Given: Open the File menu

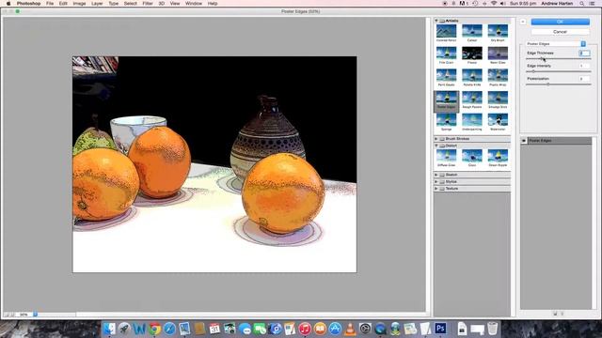Looking at the screenshot, I should pyautogui.click(x=50, y=4).
